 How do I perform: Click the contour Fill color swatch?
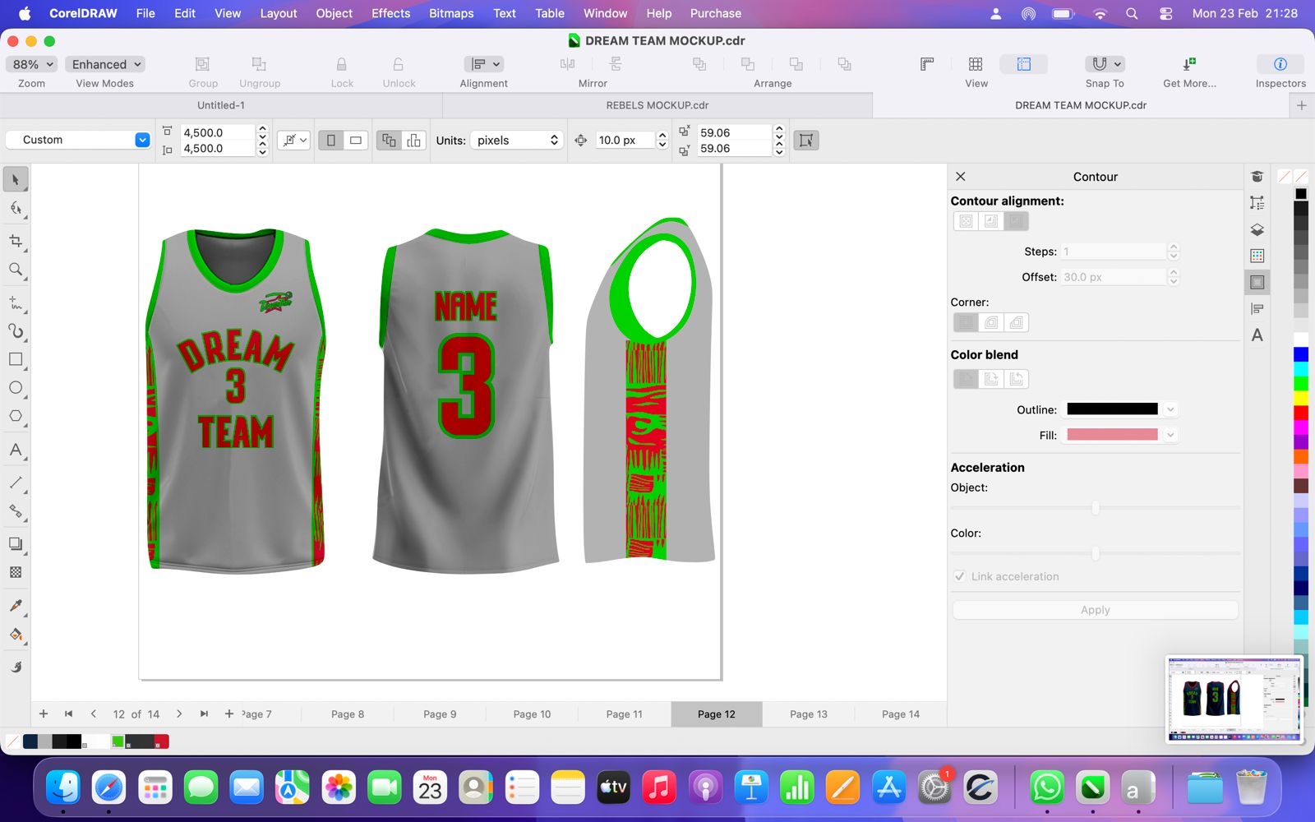[x=1112, y=435]
